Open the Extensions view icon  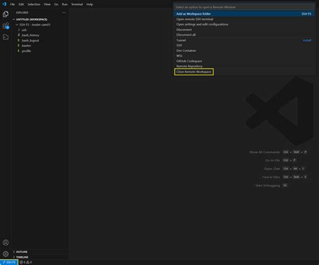tap(5, 26)
